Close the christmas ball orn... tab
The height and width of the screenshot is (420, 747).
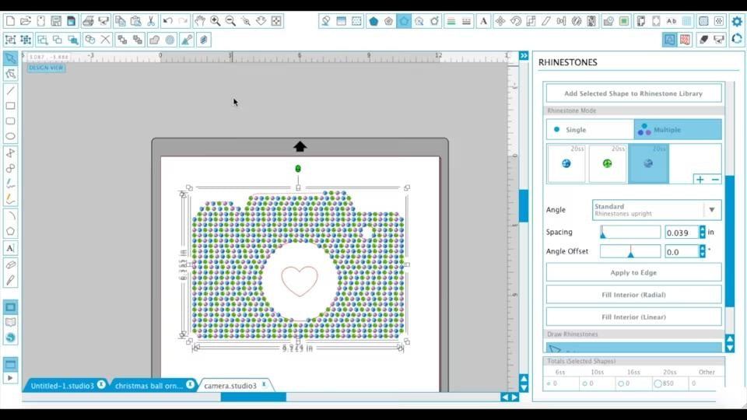(x=190, y=384)
